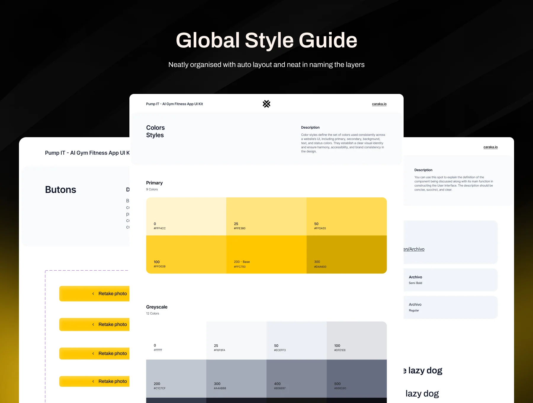Viewport: 533px width, 403px height.
Task: Select greyscale 0 #ffffff swatch
Action: [176, 340]
